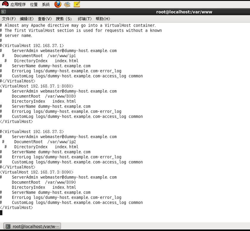Click the root@localhost:/var/www window title
250x231 pixels.
(184, 12)
